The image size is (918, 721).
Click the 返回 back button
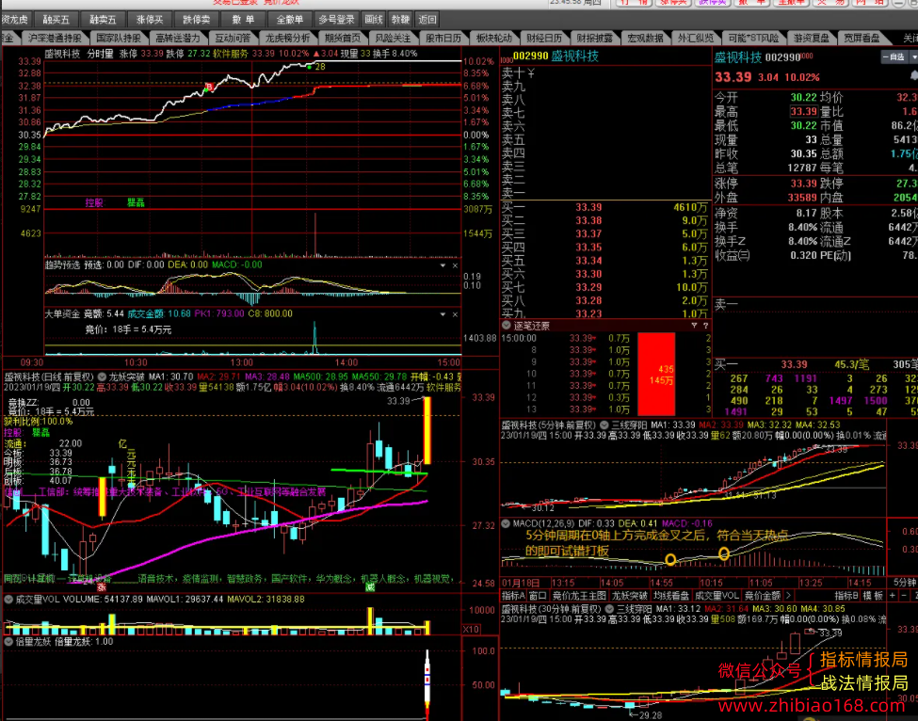tap(428, 20)
